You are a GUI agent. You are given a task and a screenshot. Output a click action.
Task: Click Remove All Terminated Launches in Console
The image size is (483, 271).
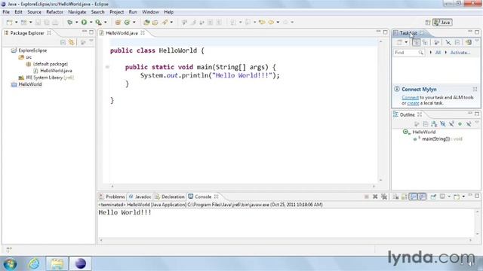384,196
